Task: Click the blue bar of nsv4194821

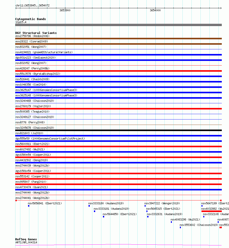Action: point(118,55)
